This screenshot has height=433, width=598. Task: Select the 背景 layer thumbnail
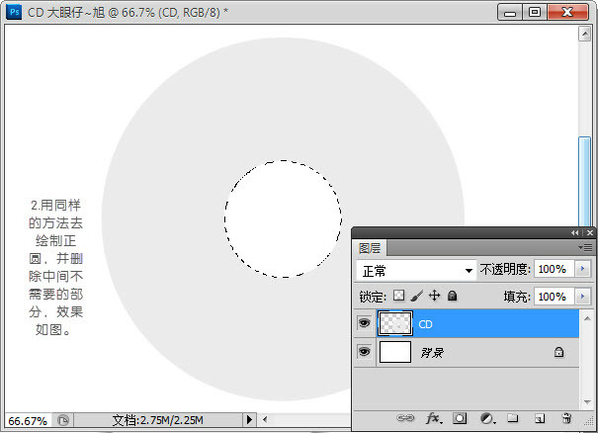pos(395,351)
